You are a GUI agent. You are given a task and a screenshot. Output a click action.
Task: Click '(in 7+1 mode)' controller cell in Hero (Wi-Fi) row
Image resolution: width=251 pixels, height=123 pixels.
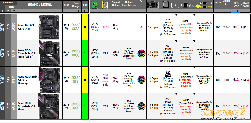click(168, 53)
